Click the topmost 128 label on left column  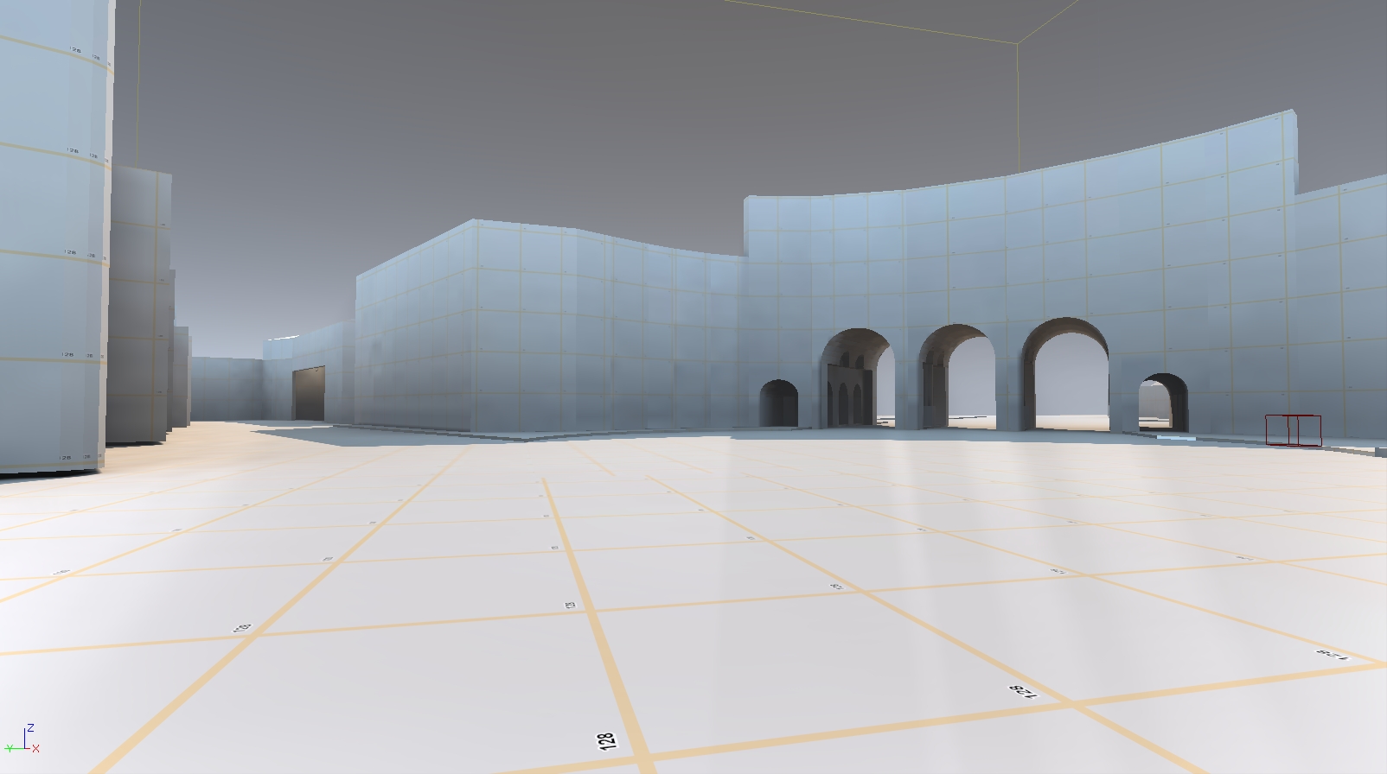[x=74, y=50]
